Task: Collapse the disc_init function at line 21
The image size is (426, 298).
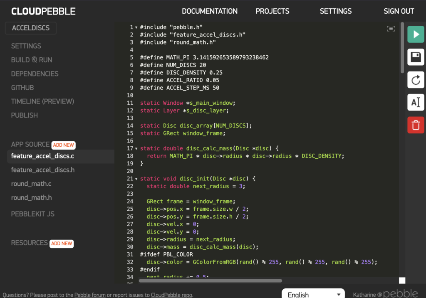Action: click(136, 179)
